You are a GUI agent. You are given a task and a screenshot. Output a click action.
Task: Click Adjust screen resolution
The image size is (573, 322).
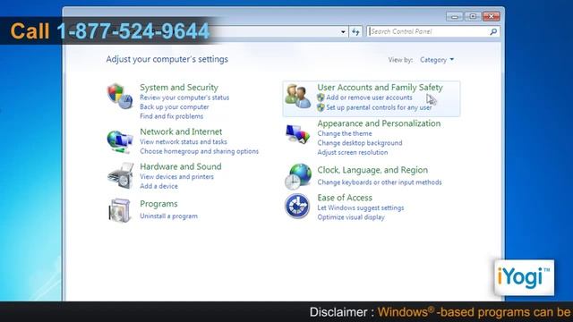pyautogui.click(x=352, y=153)
